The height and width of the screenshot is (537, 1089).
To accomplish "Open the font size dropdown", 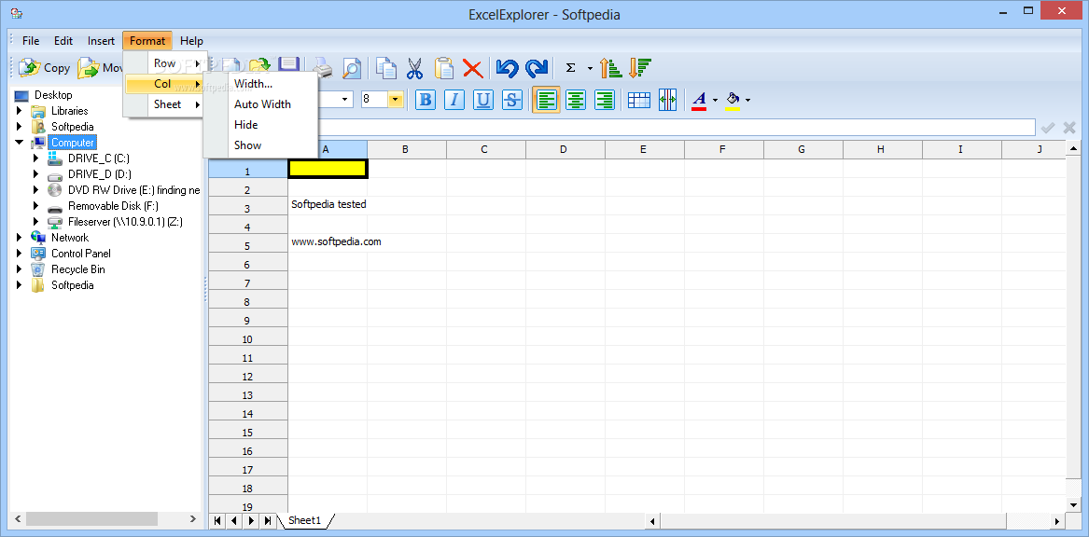I will [396, 100].
